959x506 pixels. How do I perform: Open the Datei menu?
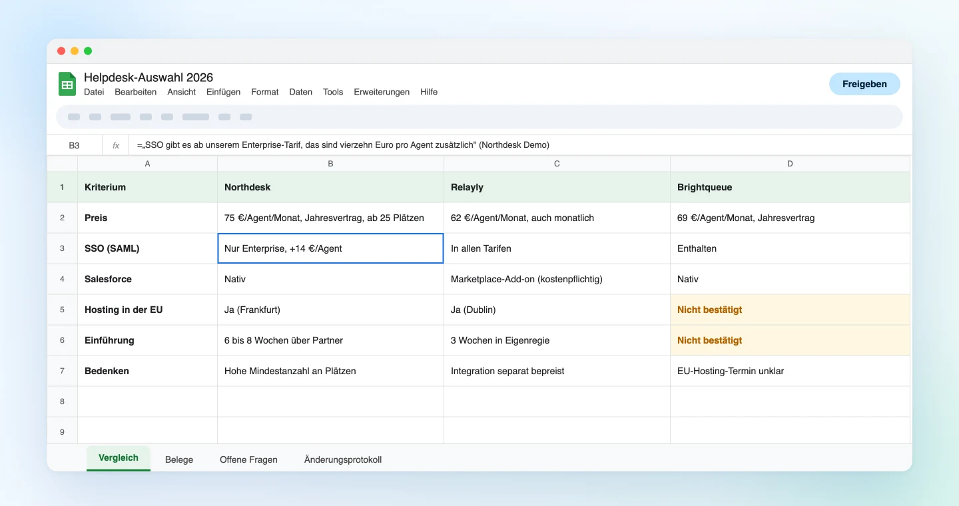pos(94,92)
